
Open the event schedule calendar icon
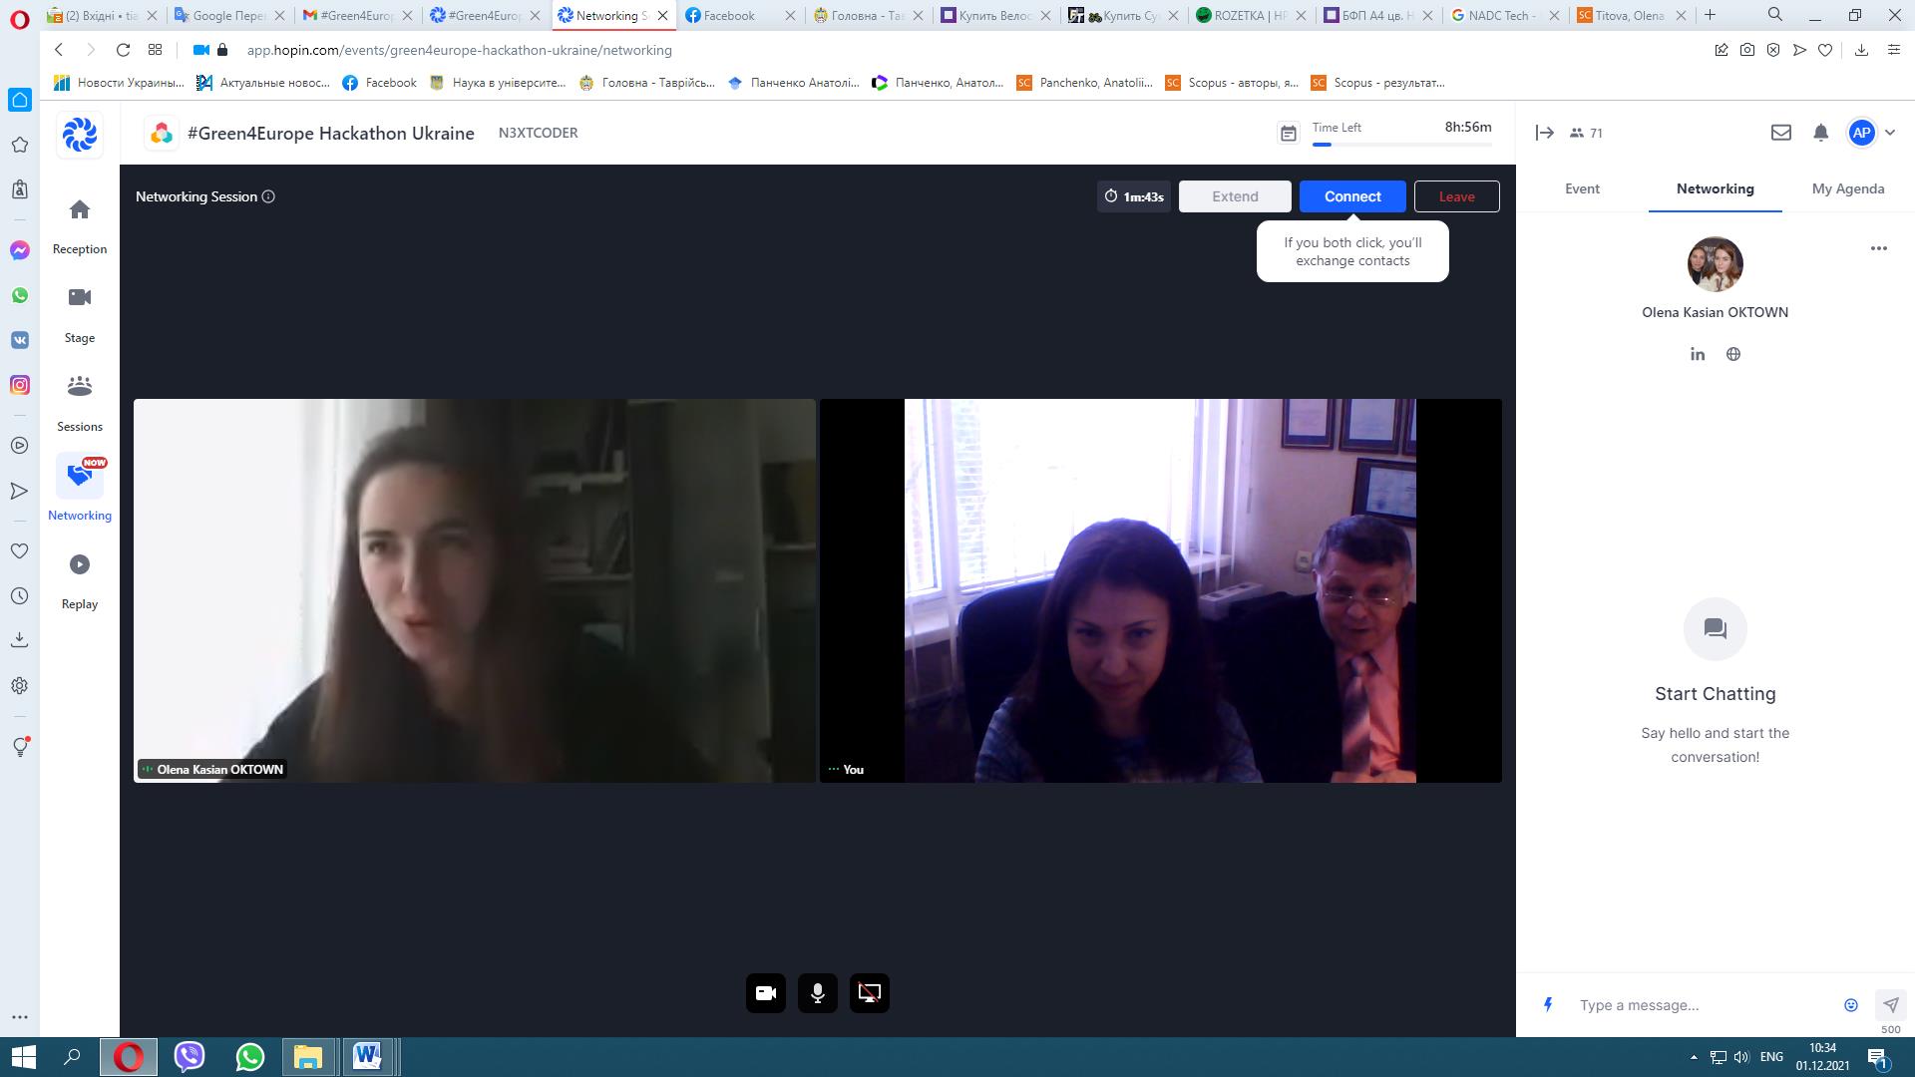click(1289, 134)
